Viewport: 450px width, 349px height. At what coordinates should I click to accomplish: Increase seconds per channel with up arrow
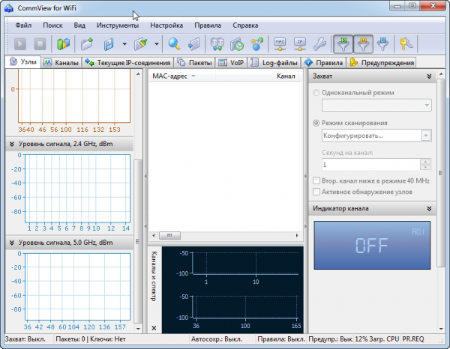(x=425, y=162)
